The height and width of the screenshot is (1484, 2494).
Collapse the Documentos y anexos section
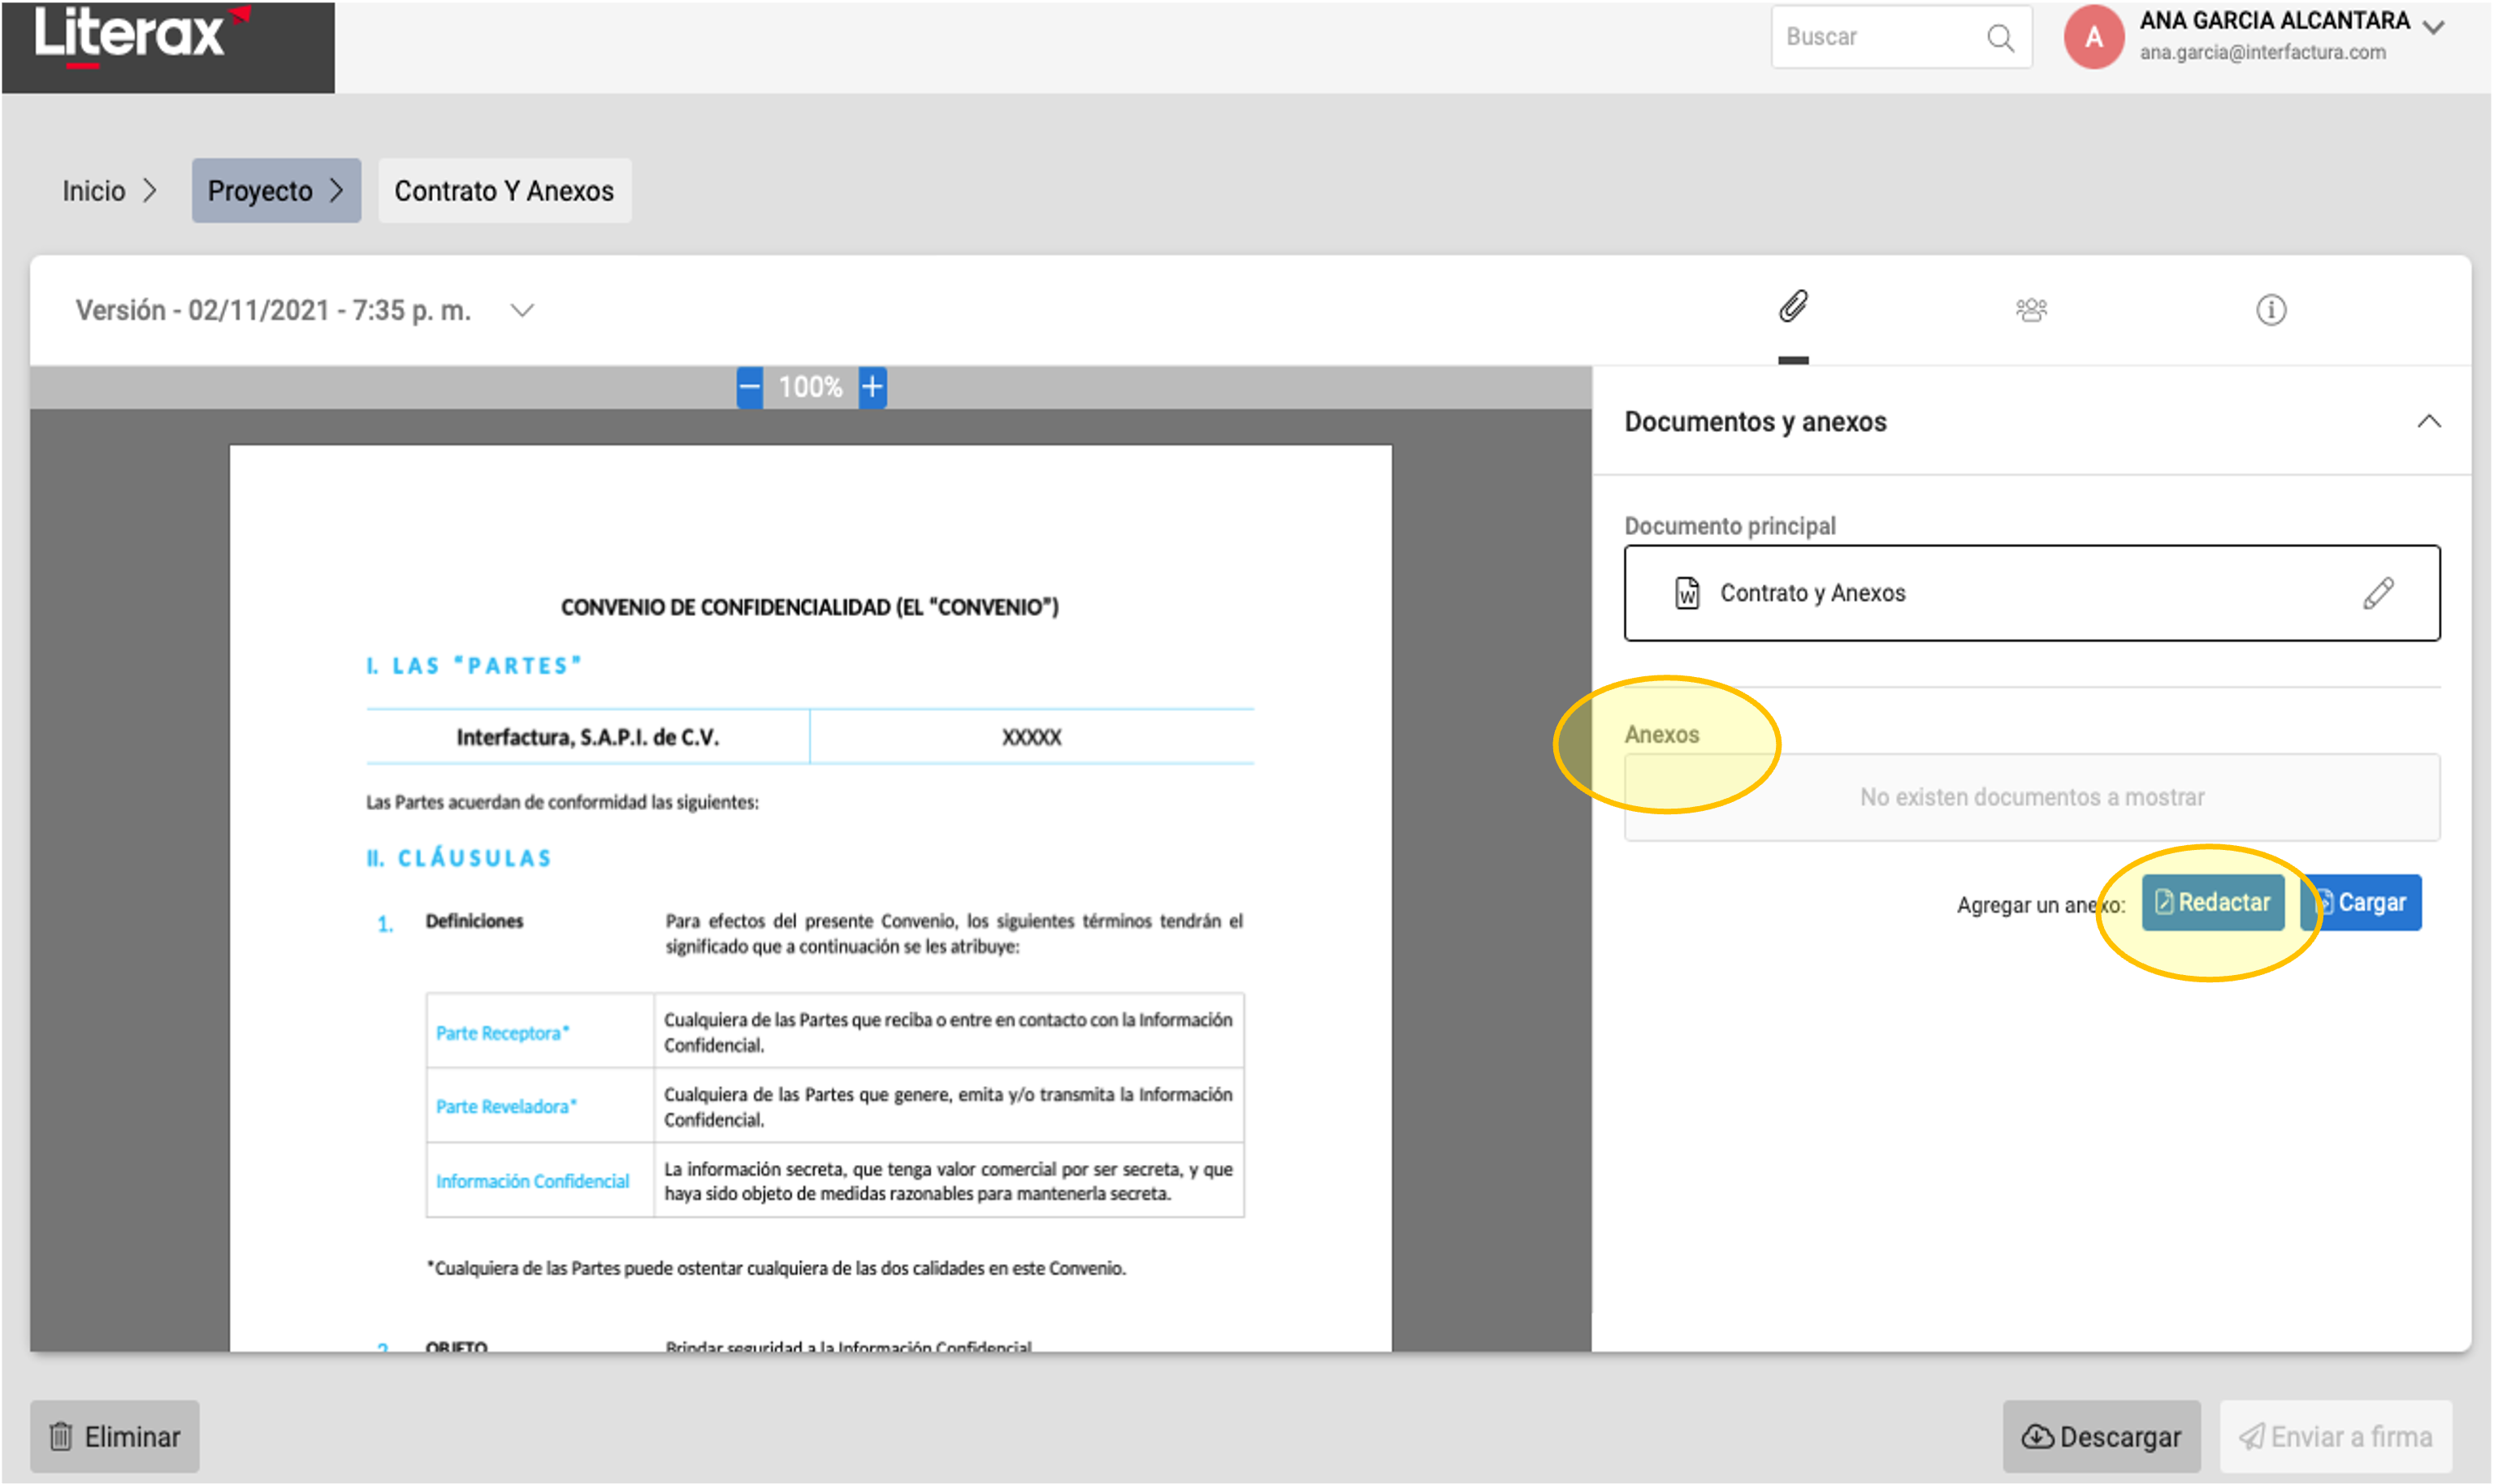coord(2429,420)
